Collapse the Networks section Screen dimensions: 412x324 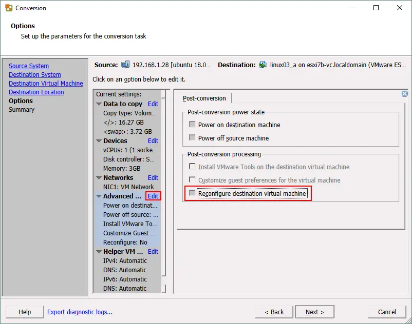[99, 178]
